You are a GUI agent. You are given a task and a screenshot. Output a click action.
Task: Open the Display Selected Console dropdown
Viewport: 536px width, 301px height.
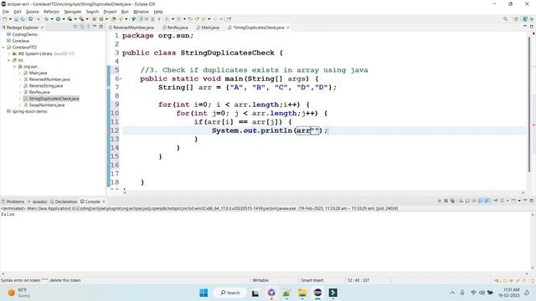click(508, 201)
